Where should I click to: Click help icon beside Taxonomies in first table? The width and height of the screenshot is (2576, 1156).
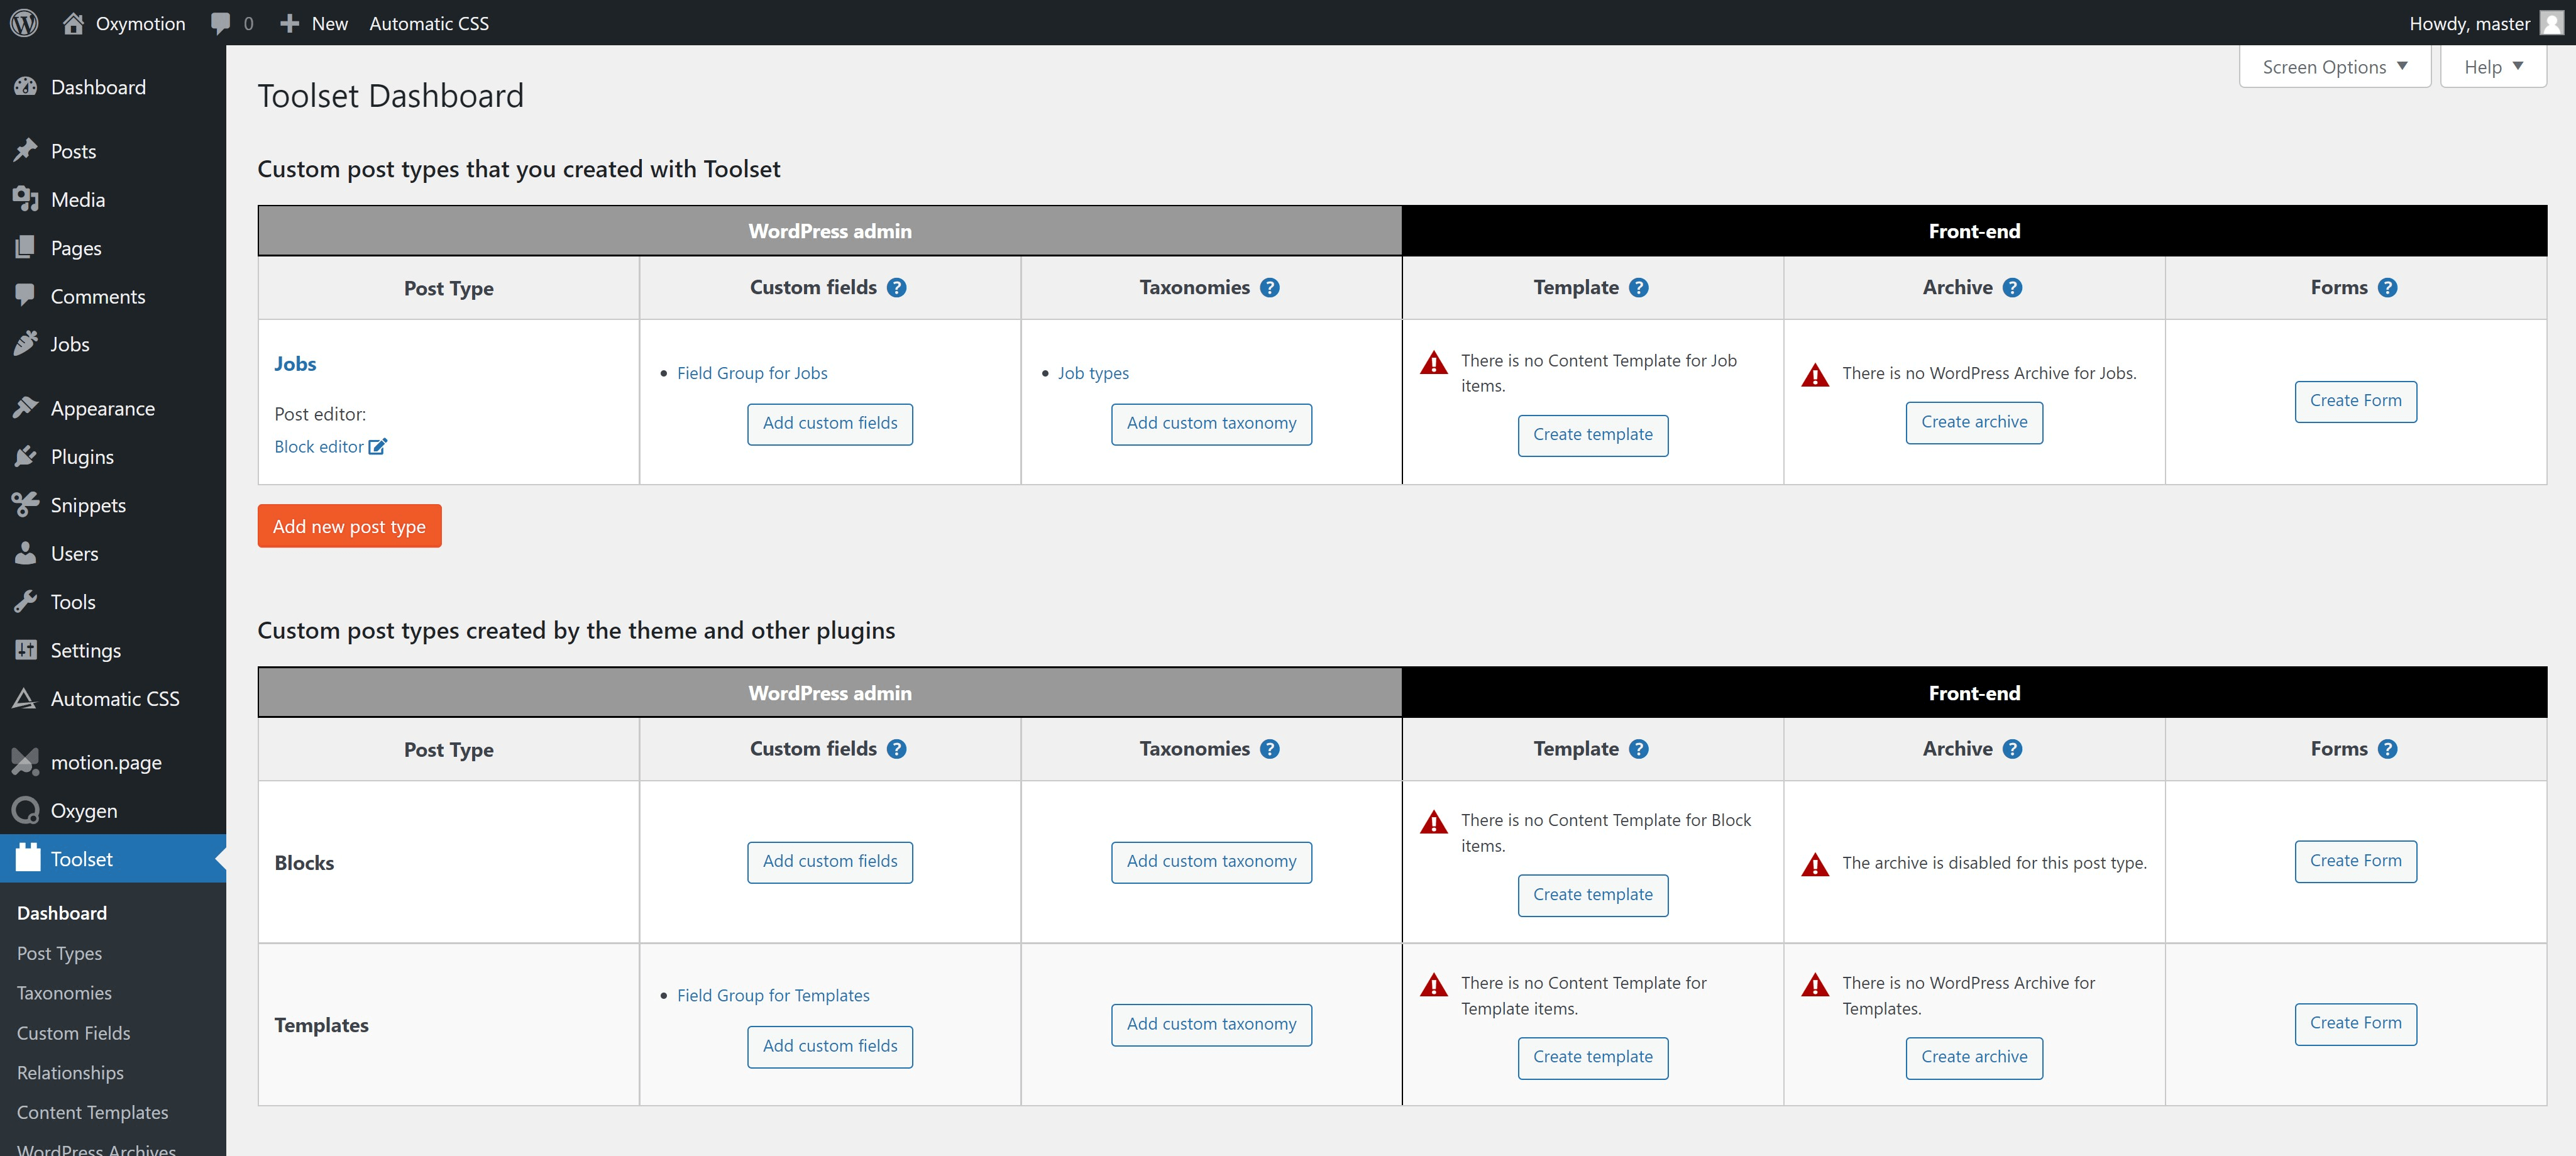1270,288
